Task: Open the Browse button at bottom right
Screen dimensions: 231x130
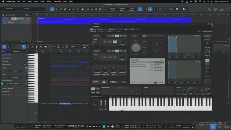Action: click(x=227, y=127)
